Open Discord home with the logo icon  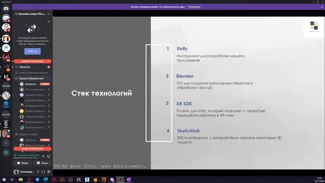[6, 9]
